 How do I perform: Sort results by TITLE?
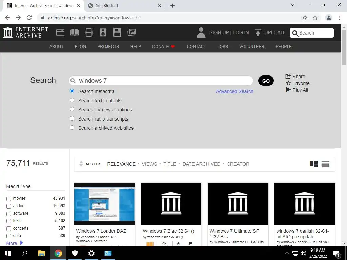170,164
